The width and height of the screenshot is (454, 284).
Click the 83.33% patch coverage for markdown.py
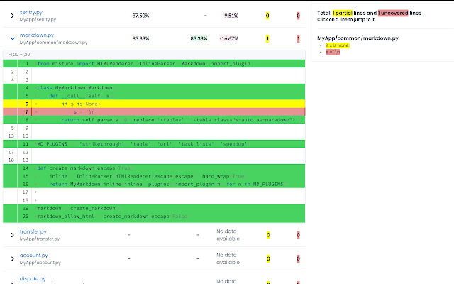pos(199,38)
